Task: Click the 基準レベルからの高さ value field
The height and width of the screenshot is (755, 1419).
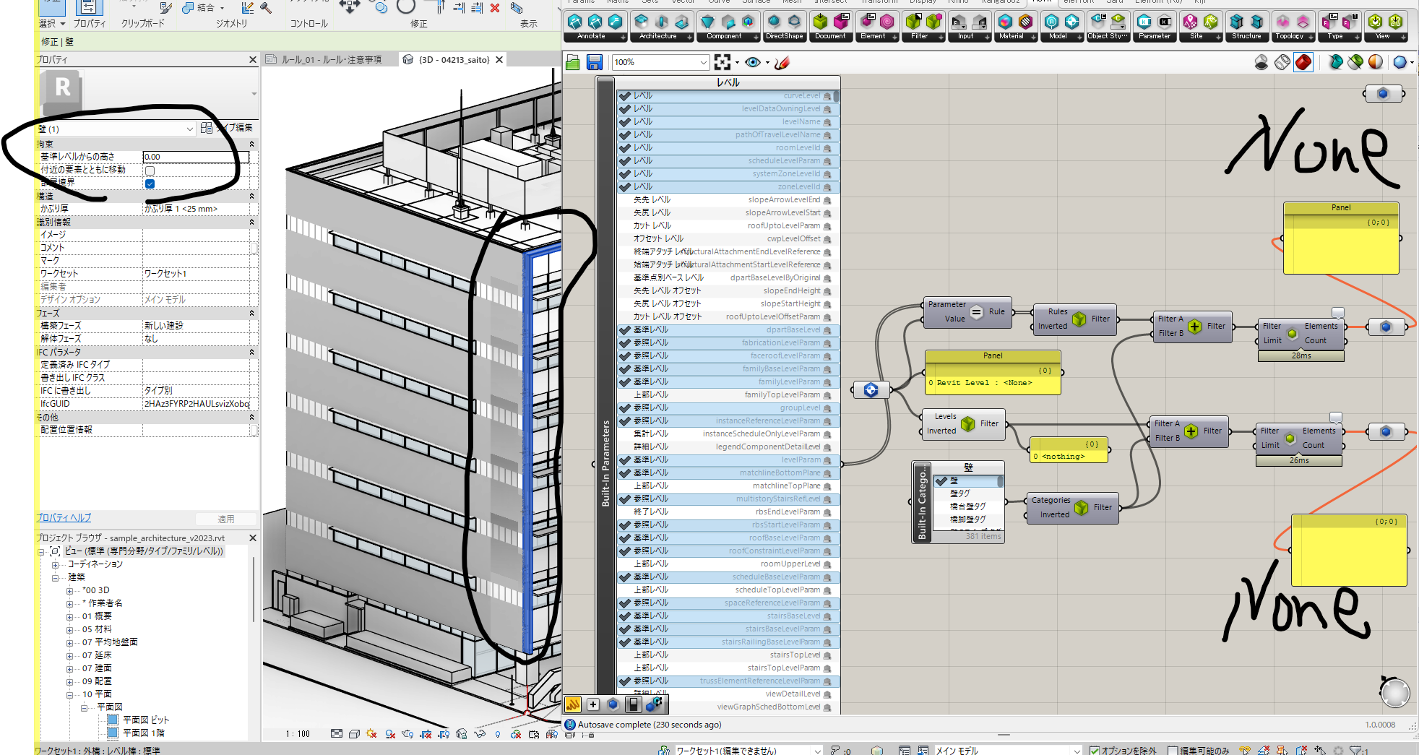Action: (x=195, y=157)
